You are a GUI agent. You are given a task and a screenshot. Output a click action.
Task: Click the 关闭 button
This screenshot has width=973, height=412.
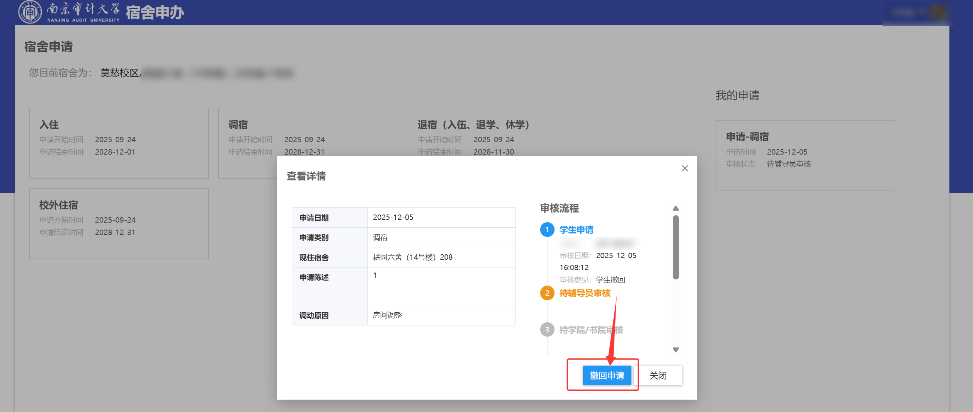(658, 375)
